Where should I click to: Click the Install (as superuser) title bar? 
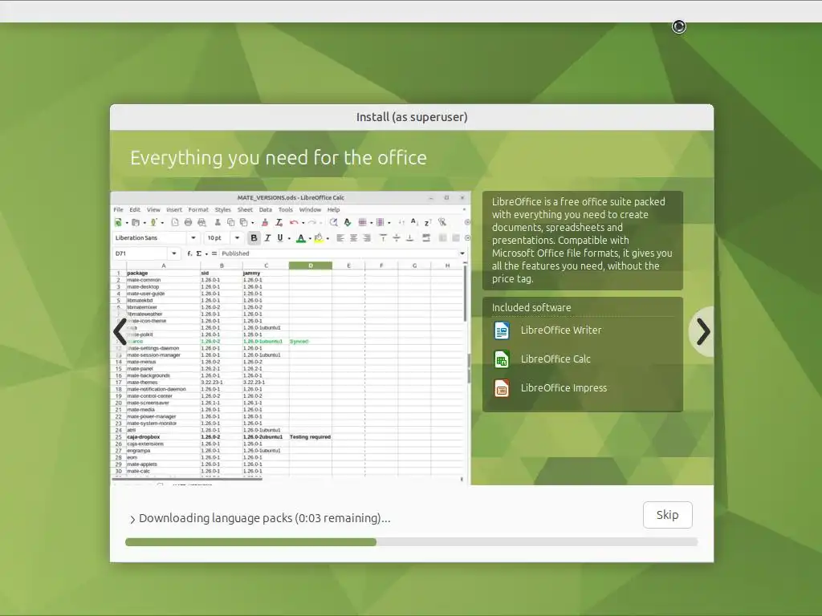click(412, 117)
